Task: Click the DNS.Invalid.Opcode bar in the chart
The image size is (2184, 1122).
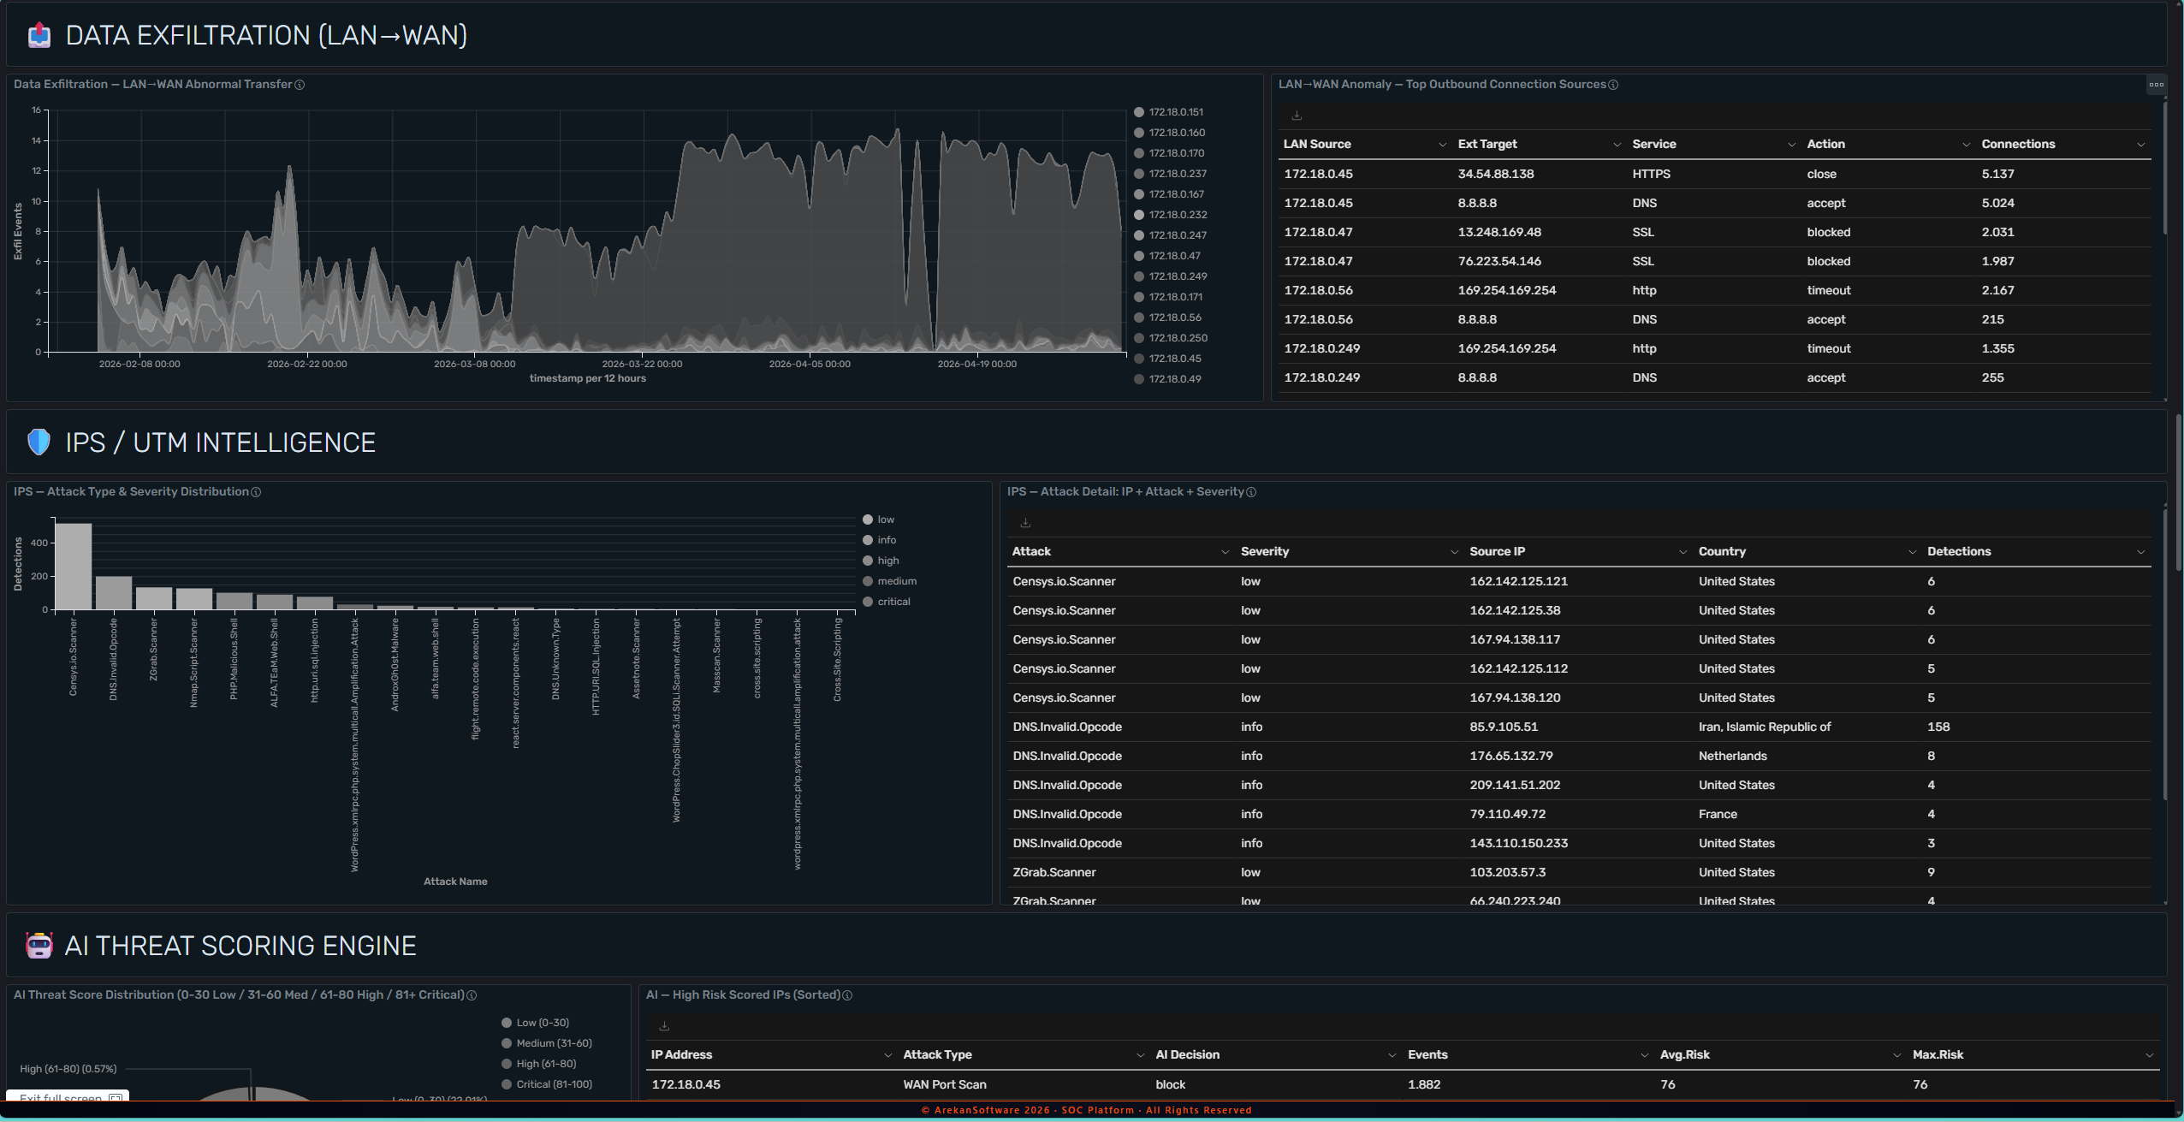Action: pos(114,593)
